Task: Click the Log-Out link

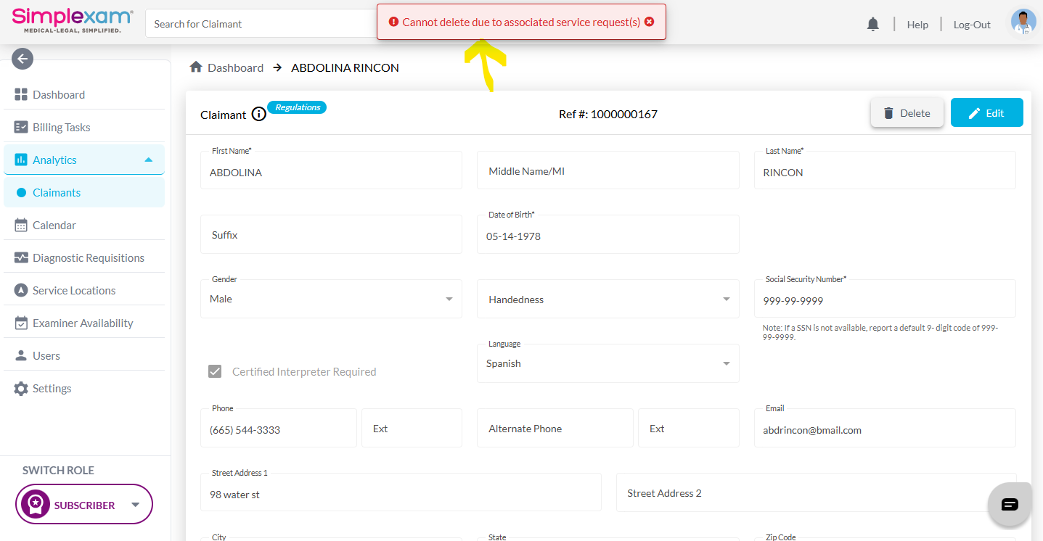Action: coord(972,24)
